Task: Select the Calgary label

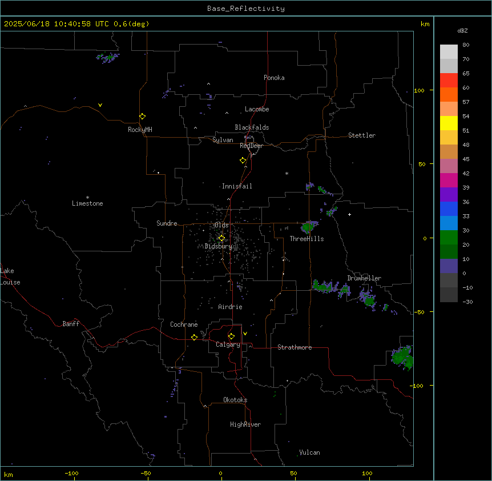Action: click(228, 344)
